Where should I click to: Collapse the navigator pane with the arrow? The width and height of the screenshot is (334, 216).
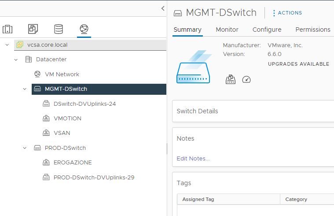(x=163, y=8)
